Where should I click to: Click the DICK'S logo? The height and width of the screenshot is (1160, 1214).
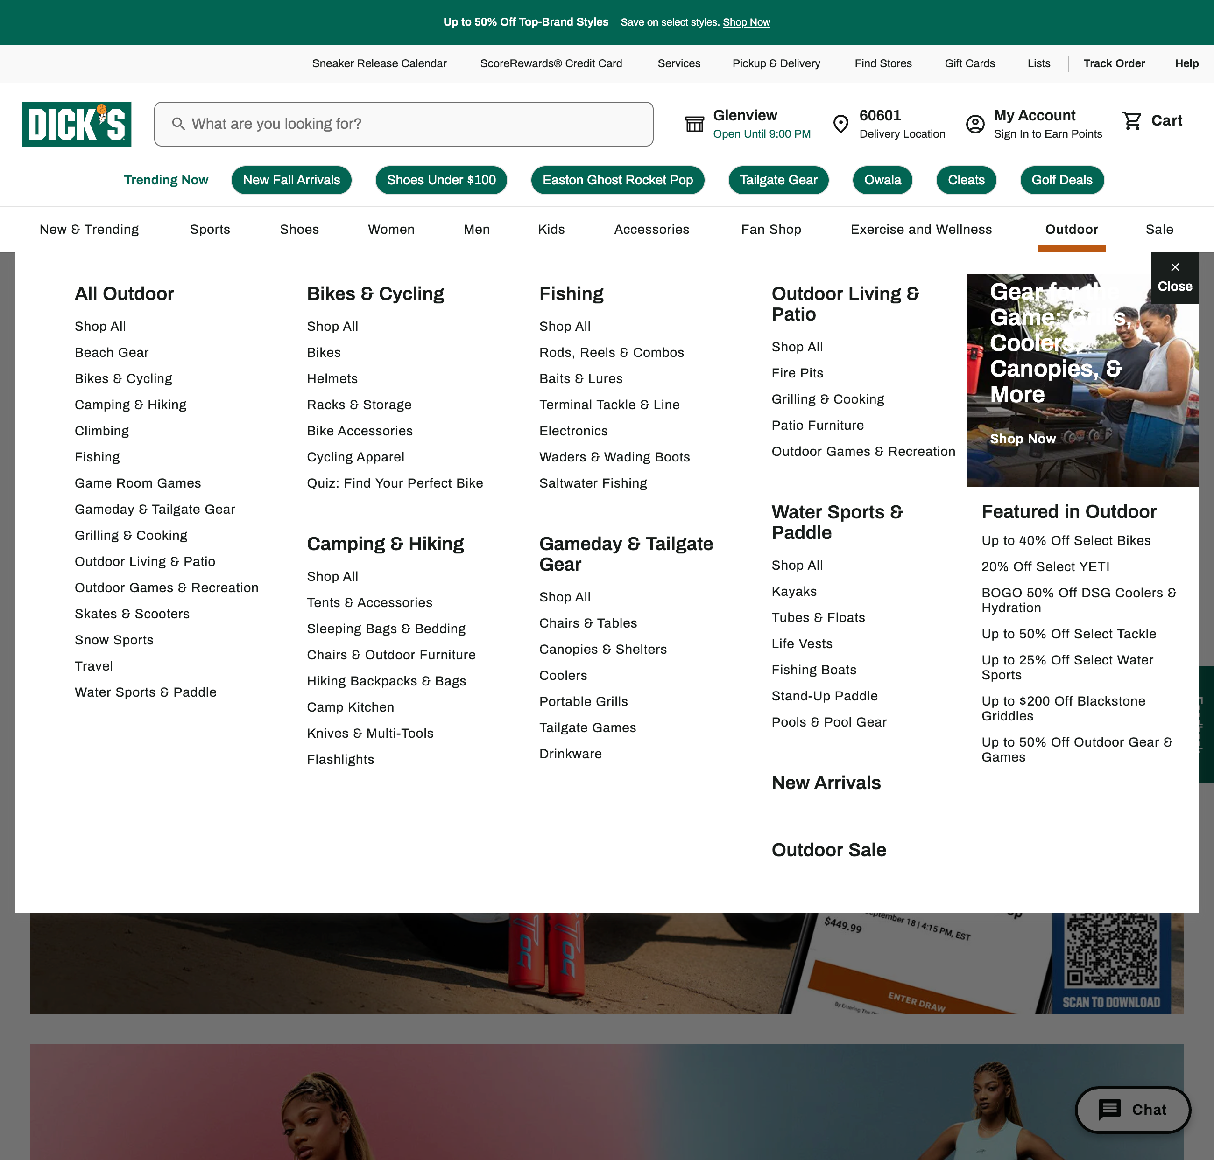[x=76, y=124]
